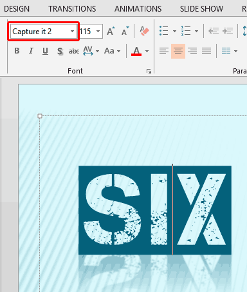Go to the SLIDE SHOW tab
247x292 pixels.
point(201,9)
